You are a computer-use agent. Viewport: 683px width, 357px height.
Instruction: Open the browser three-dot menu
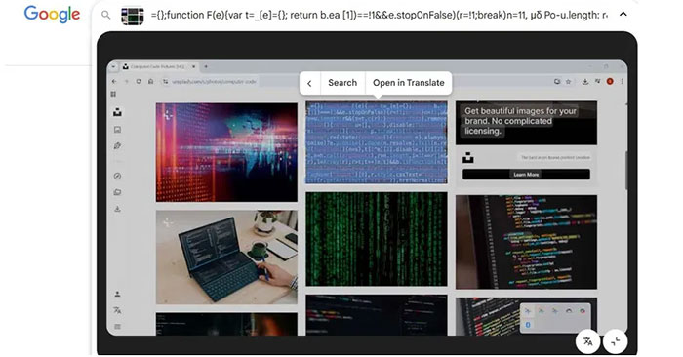[623, 81]
